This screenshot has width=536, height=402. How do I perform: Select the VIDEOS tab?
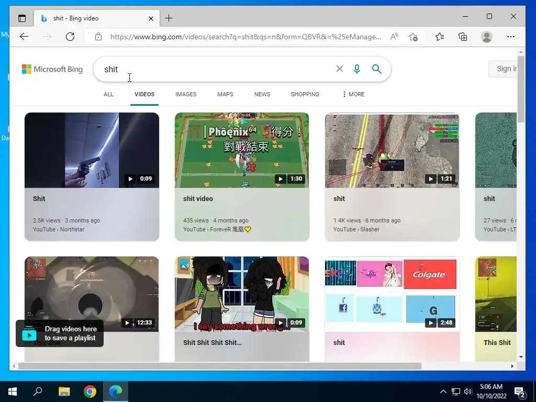coord(144,94)
